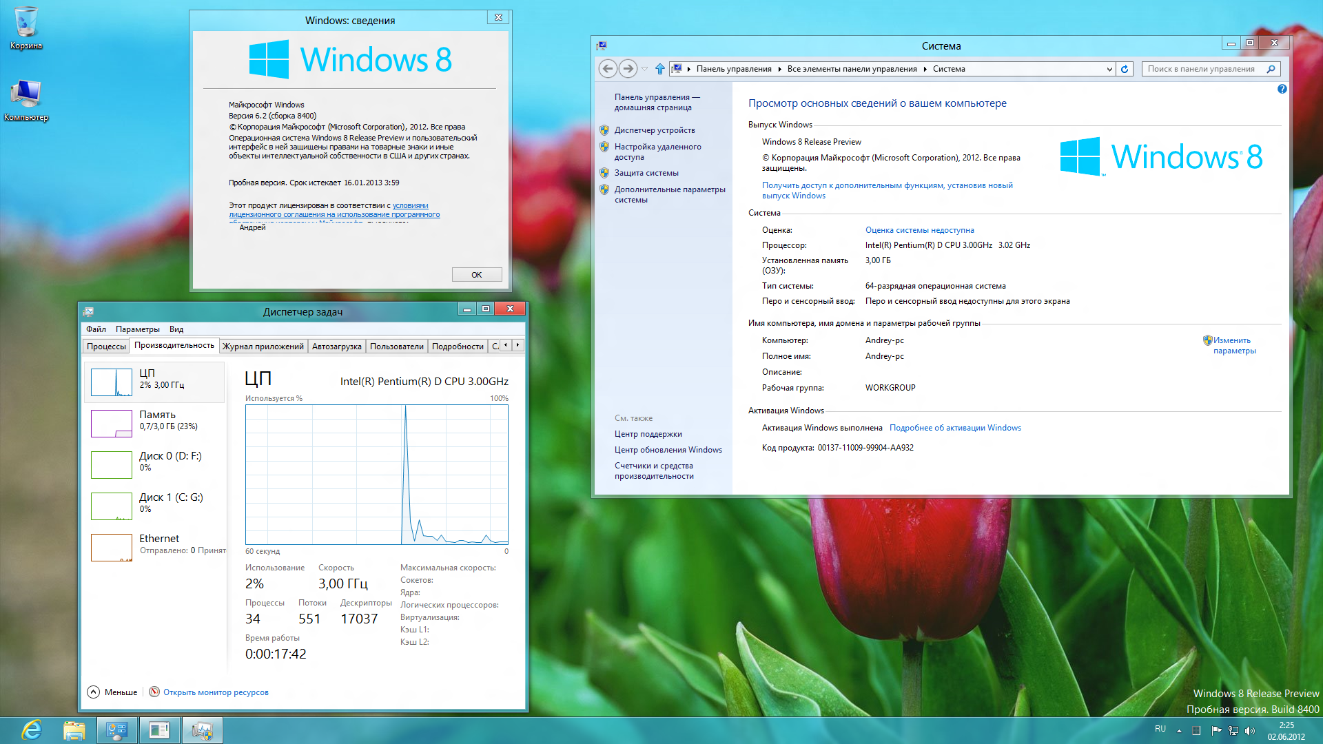Open the network tray icon
1323x744 pixels.
click(1233, 730)
